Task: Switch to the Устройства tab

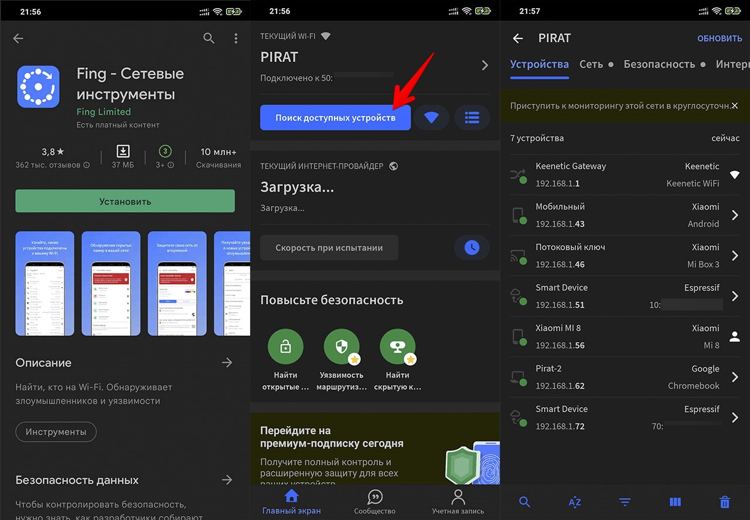Action: [x=540, y=64]
